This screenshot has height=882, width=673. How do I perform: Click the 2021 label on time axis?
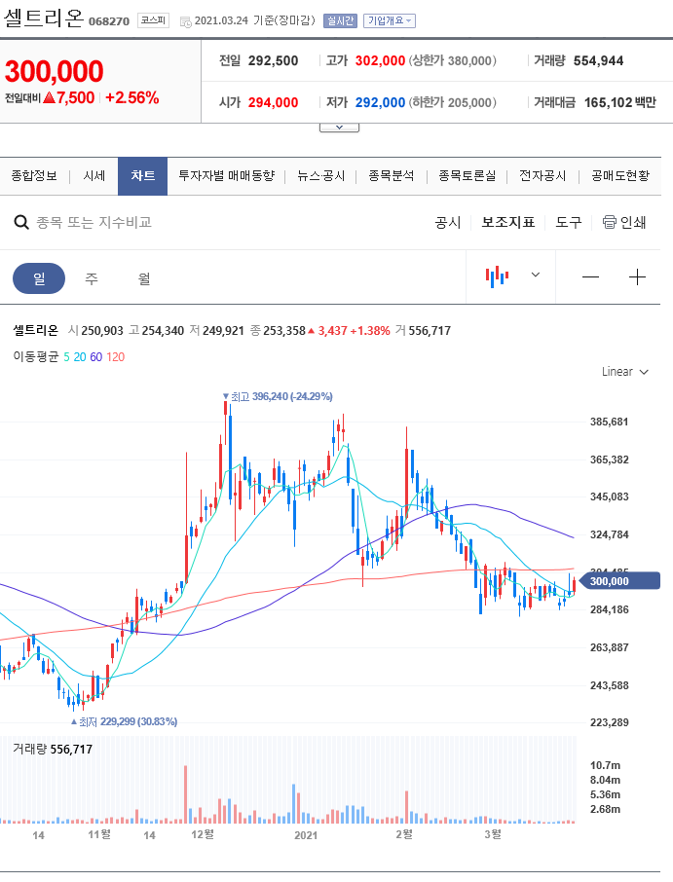(x=306, y=835)
